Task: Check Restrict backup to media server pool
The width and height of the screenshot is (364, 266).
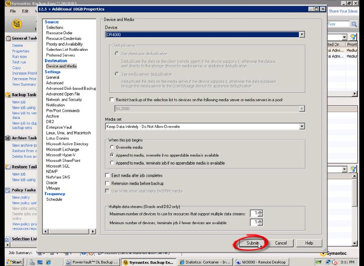Action: 111,99
